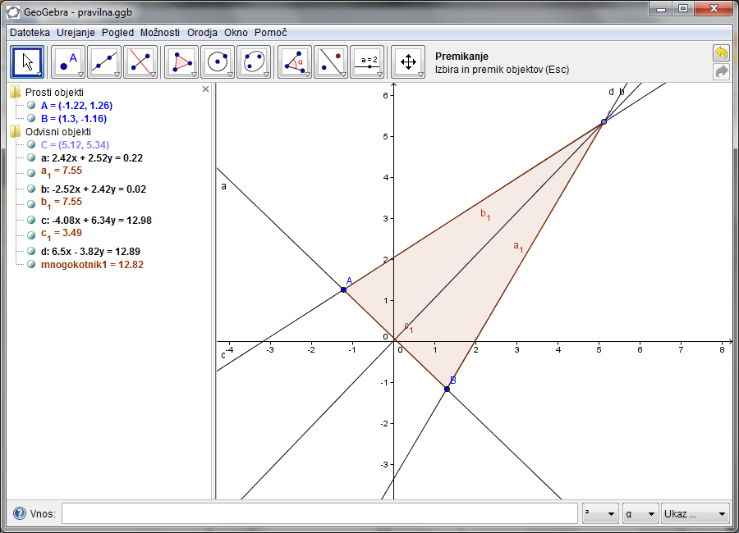Select the Angle tool

(295, 61)
